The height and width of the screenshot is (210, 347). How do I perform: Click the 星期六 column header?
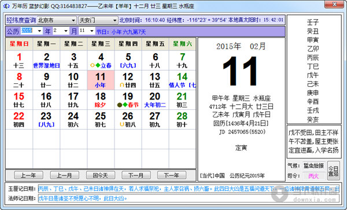pos(182,44)
